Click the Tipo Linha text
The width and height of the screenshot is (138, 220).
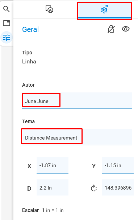[x=29, y=62]
